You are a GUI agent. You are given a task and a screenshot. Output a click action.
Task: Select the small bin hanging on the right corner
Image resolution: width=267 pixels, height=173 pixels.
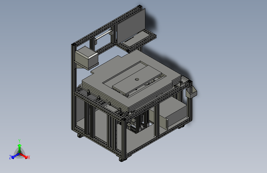point(191,93)
